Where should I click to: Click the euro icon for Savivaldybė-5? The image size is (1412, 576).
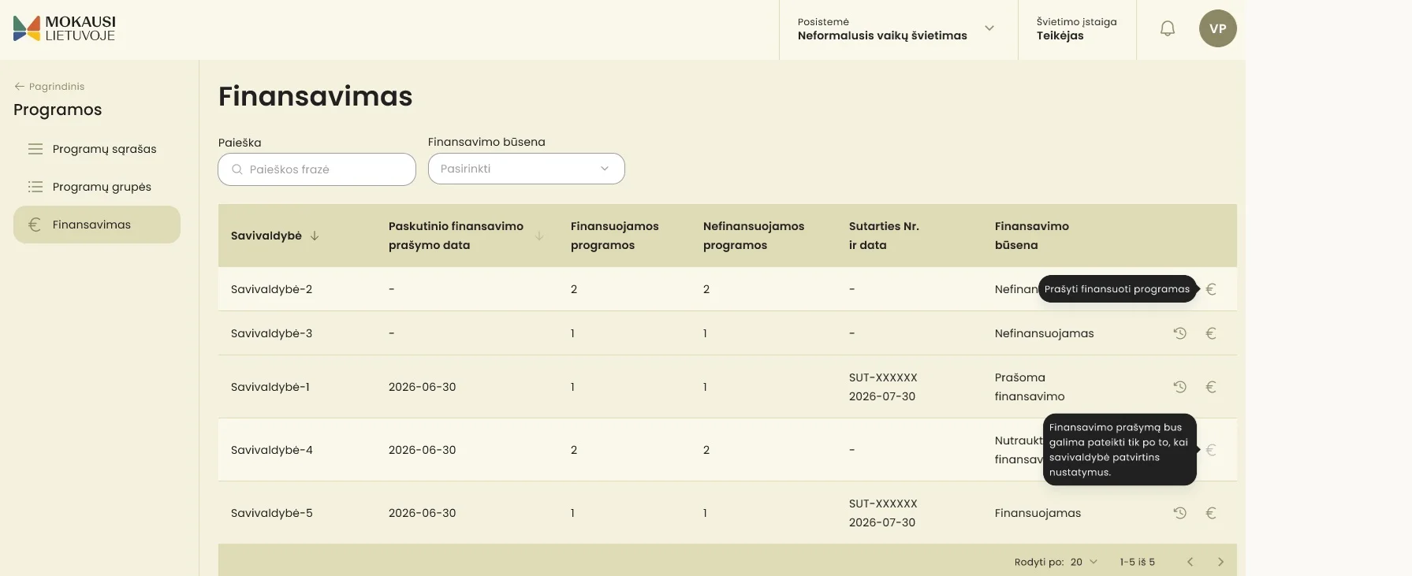(x=1211, y=513)
